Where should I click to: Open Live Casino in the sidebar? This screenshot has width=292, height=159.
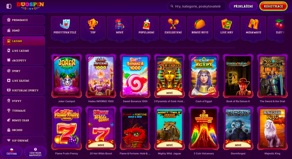pyautogui.click(x=24, y=50)
